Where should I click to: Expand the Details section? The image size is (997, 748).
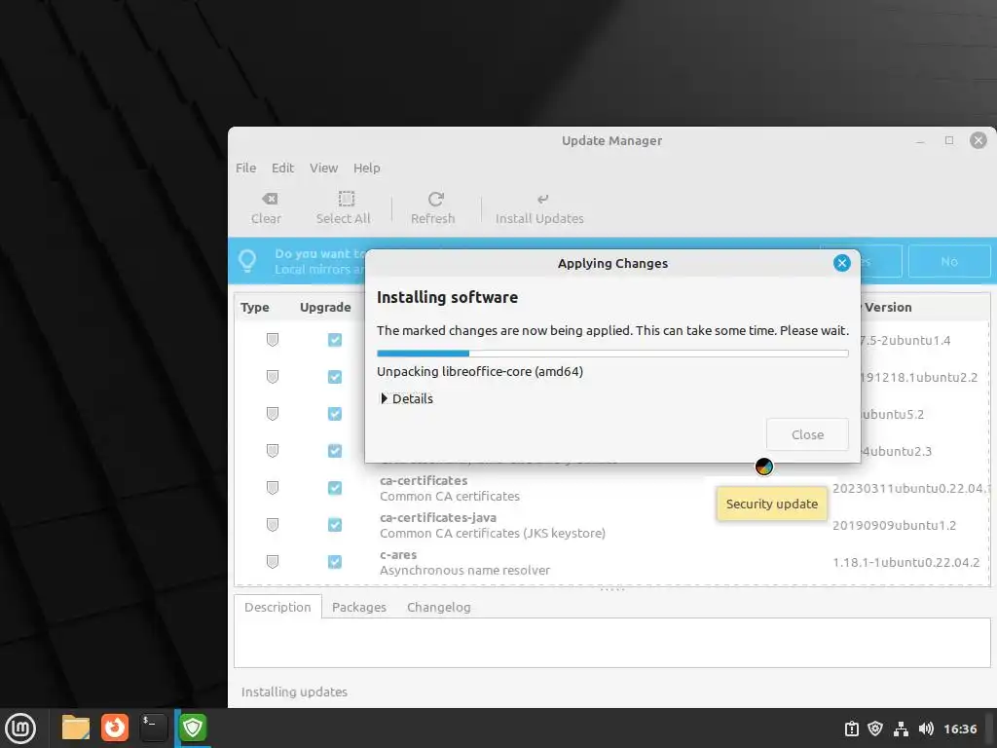(x=407, y=398)
